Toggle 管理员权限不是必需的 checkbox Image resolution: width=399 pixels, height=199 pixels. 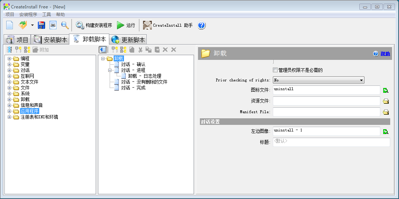275,70
